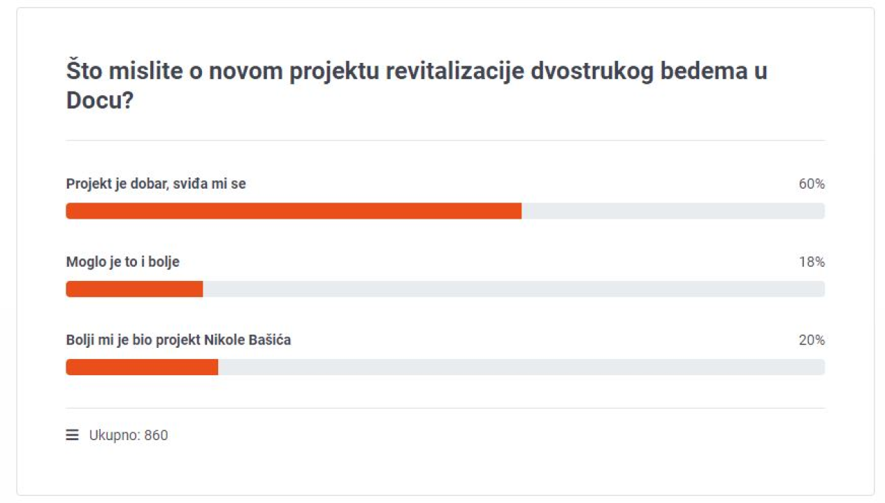Click the orange progress bar for the top option
The height and width of the screenshot is (503, 885).
click(294, 210)
